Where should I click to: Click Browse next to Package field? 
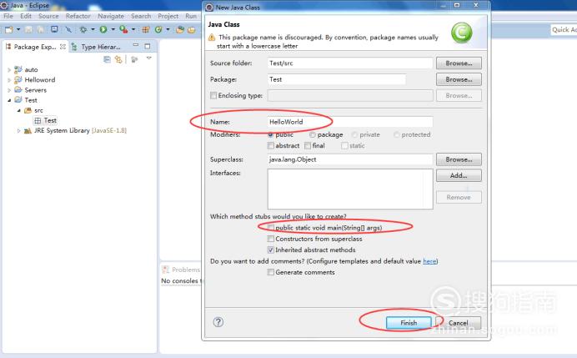tap(459, 79)
